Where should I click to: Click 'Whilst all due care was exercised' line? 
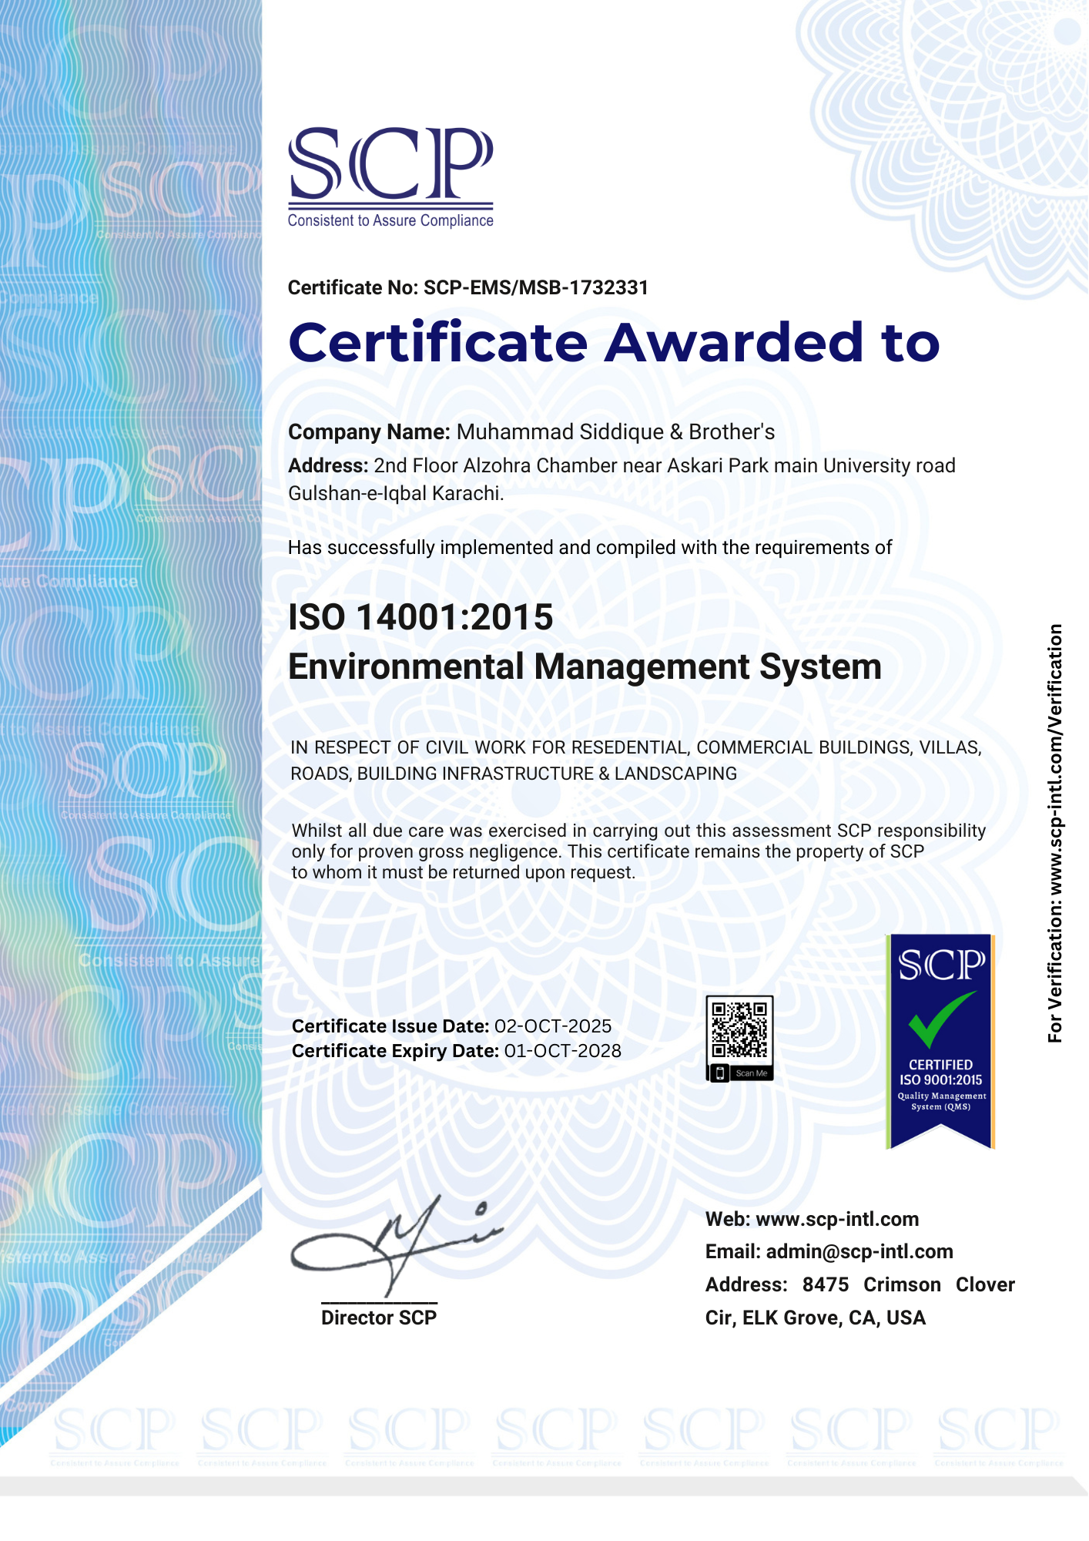coord(638,831)
